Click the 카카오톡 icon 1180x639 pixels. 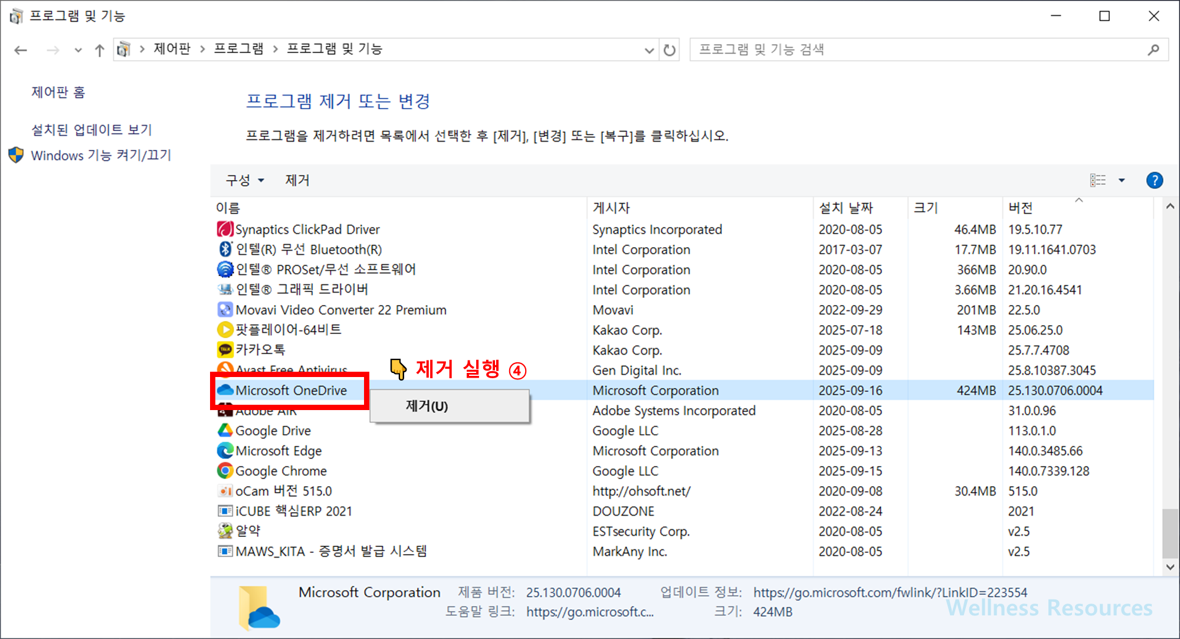(x=225, y=349)
